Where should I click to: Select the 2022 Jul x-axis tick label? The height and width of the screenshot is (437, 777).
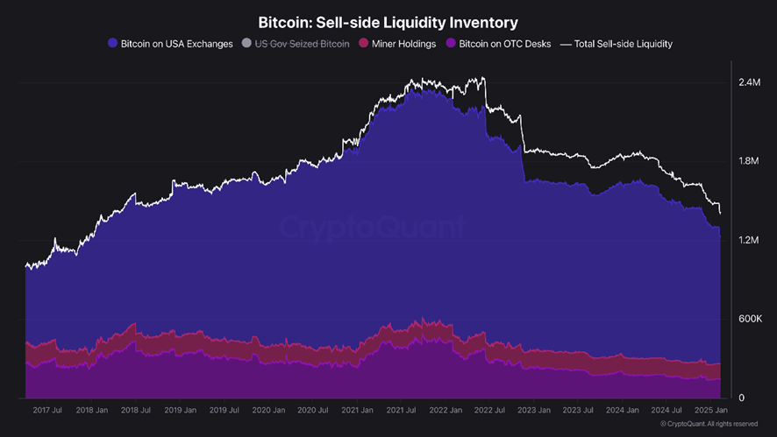(x=489, y=410)
